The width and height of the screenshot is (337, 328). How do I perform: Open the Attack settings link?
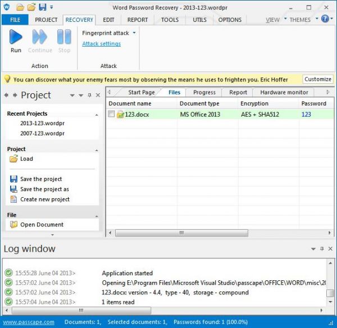pyautogui.click(x=101, y=44)
